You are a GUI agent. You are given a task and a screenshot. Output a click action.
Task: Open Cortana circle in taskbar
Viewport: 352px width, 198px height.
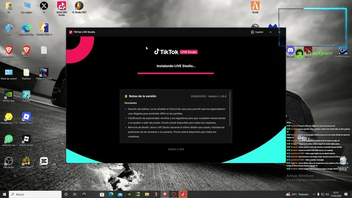tap(66, 194)
